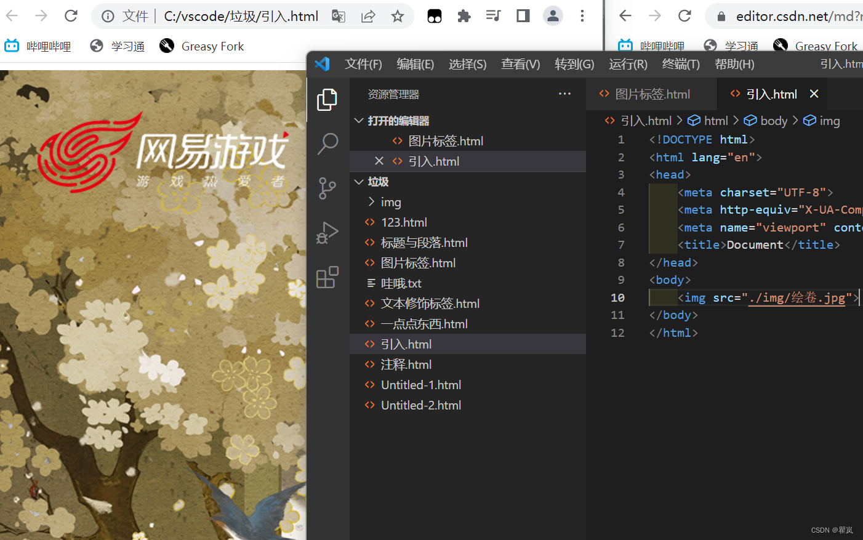Screen dimensions: 863x540
Task: Click the left browser's back arrow
Action: [x=12, y=16]
